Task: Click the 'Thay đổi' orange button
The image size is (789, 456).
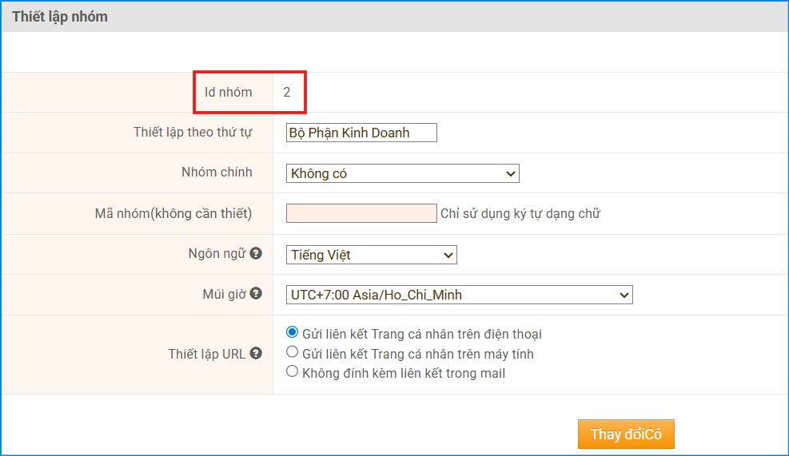Action: [x=626, y=434]
